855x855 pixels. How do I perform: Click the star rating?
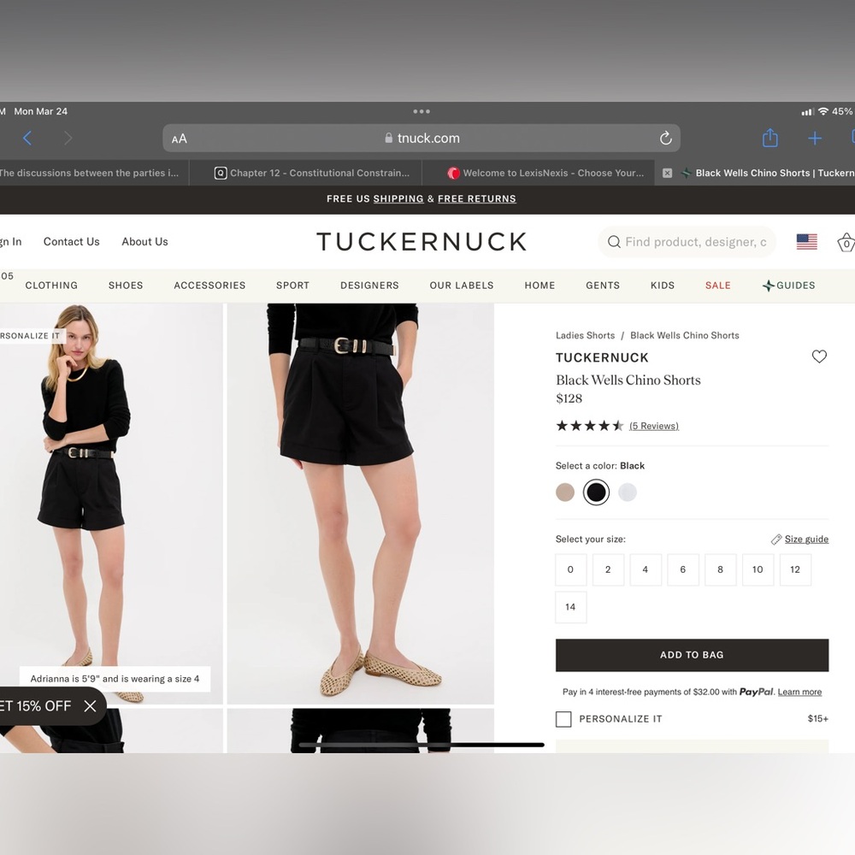coord(589,425)
